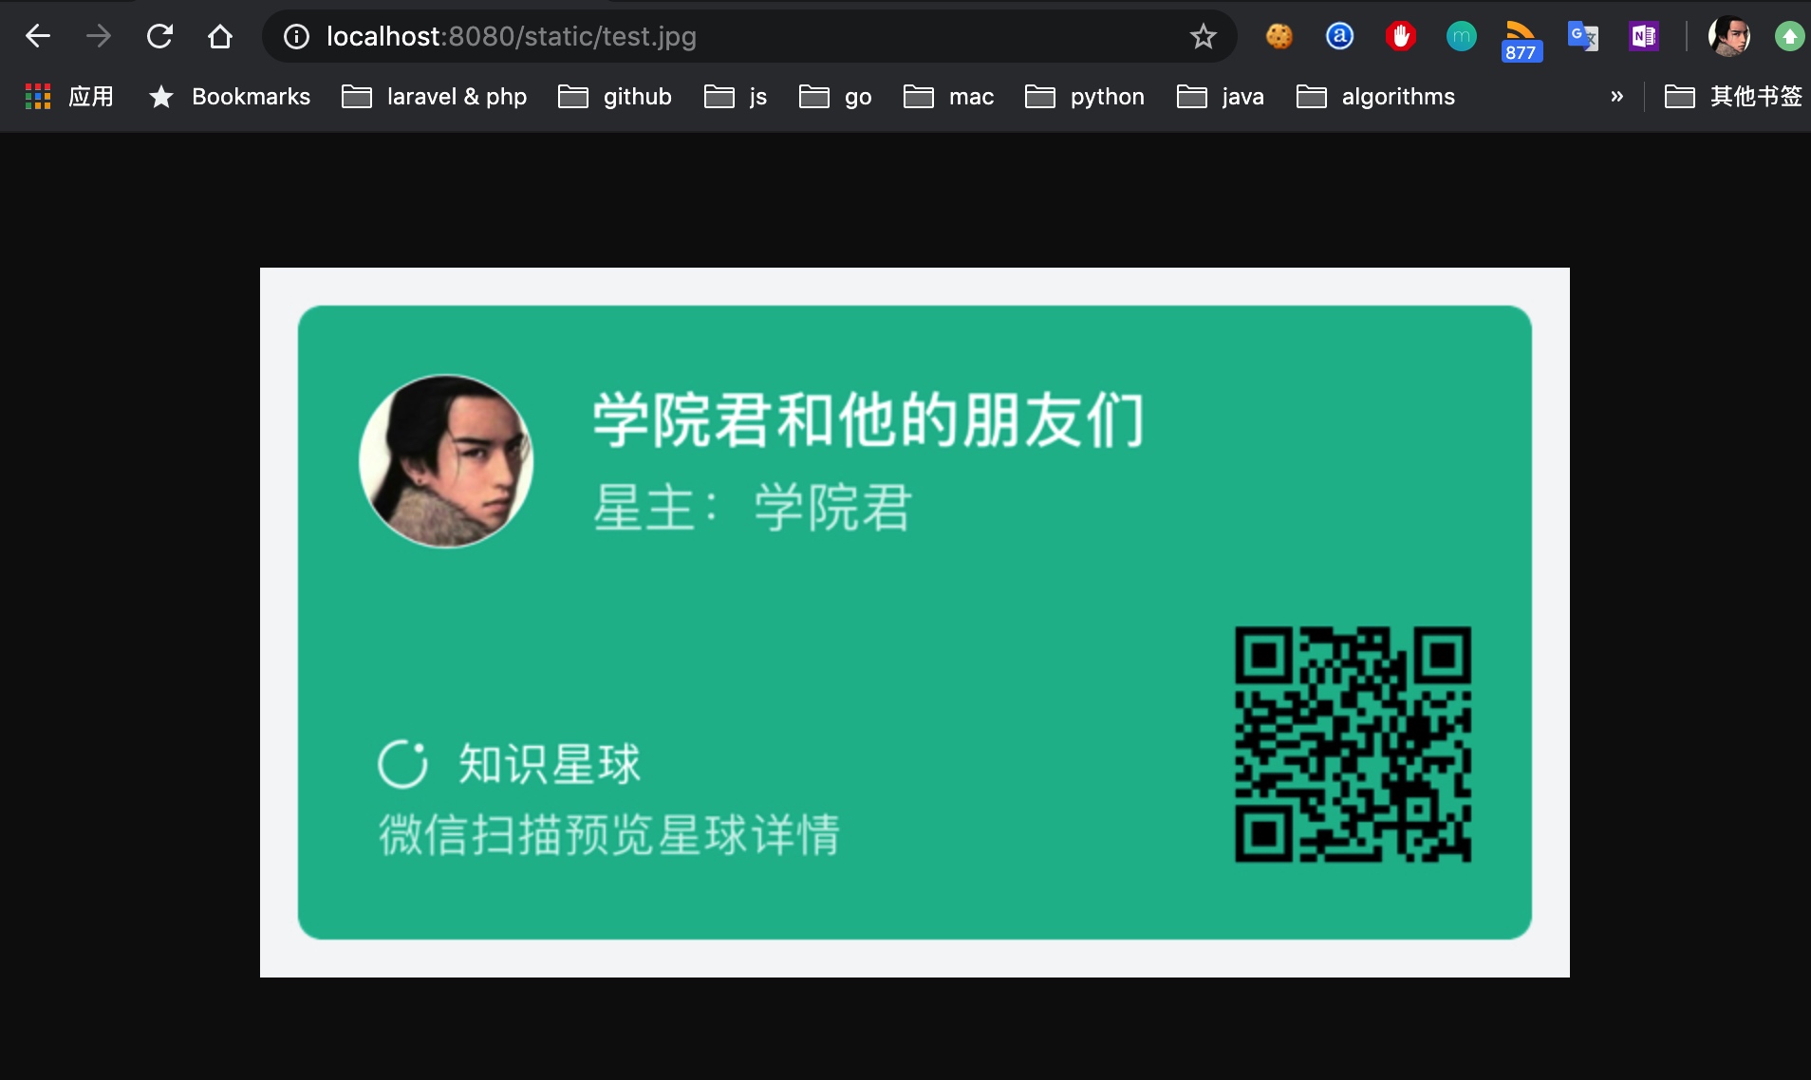The height and width of the screenshot is (1080, 1811).
Task: Open the 其他书签 bookmarks folder
Action: coord(1733,96)
